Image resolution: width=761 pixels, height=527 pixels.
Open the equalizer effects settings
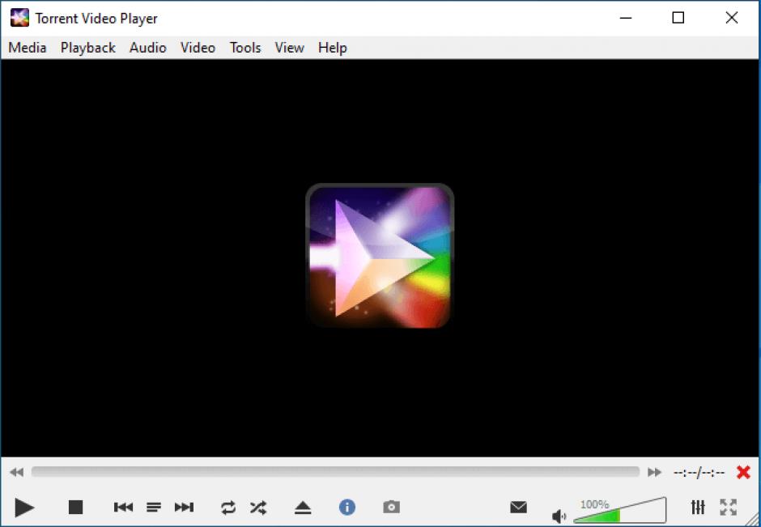(698, 508)
